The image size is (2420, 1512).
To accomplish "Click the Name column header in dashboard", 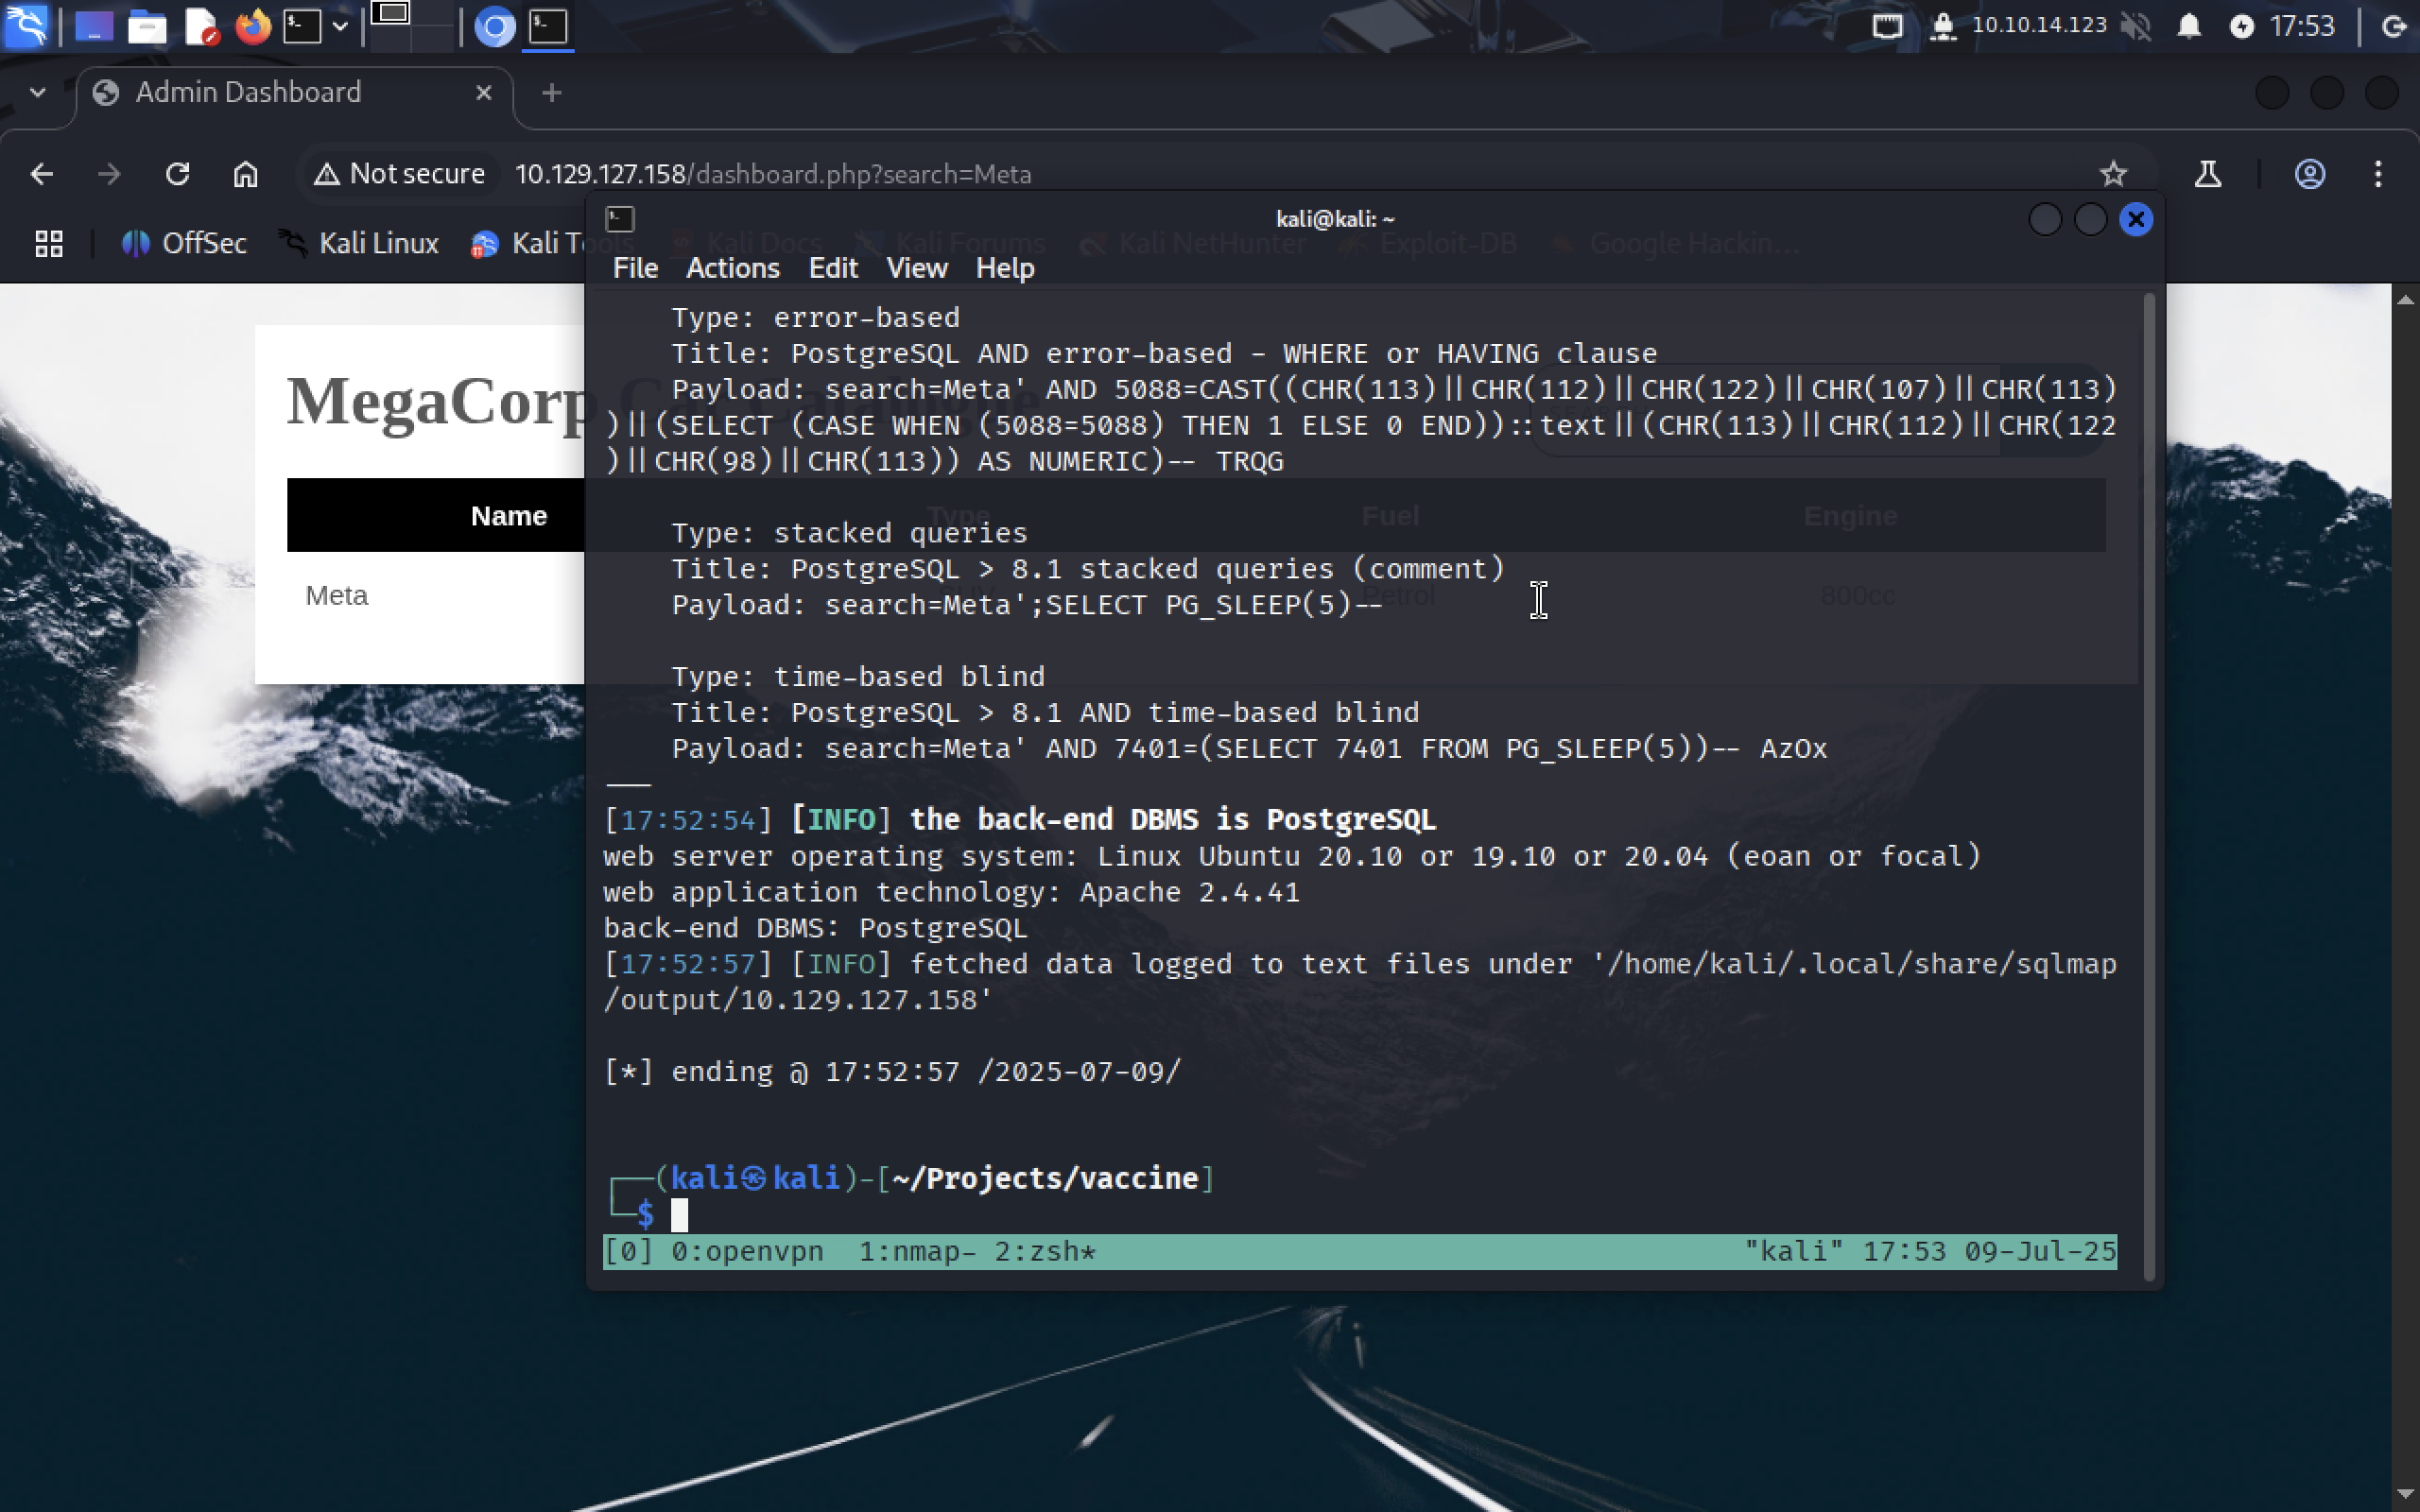I will [508, 516].
